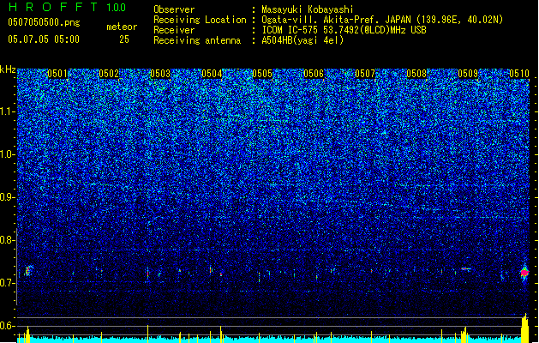Click the ICOM IC-575 receiver text

[344, 30]
